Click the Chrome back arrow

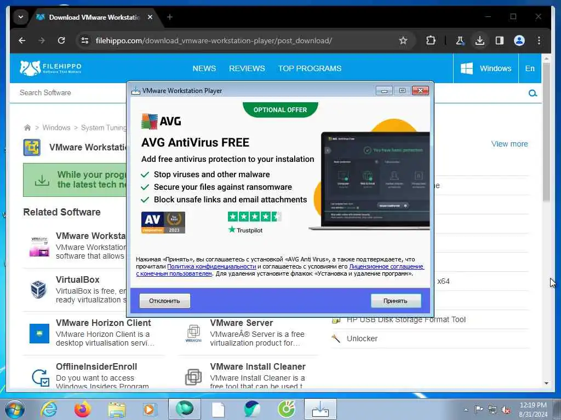(22, 40)
